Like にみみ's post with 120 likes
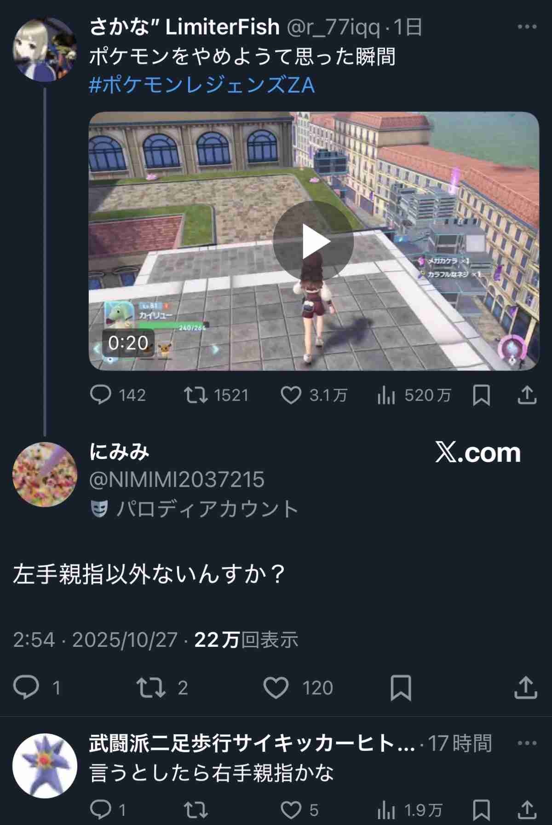This screenshot has width=552, height=825. pyautogui.click(x=298, y=687)
